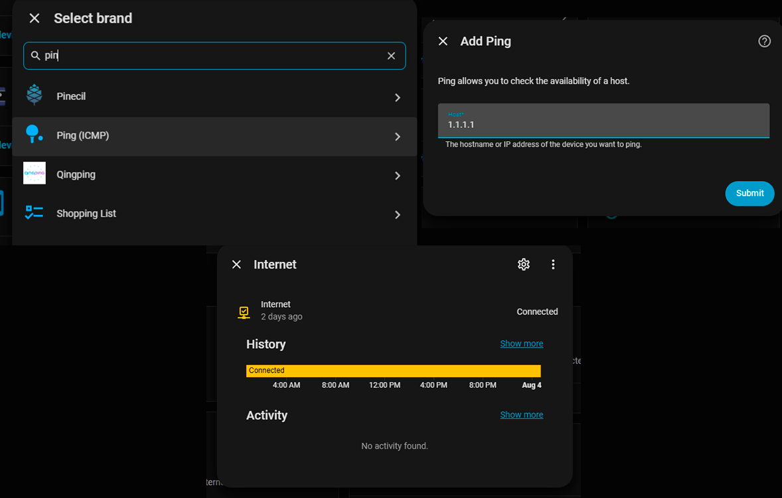Screen dimensions: 782x498
Task: Select the Qingping brand entry
Action: (x=214, y=175)
